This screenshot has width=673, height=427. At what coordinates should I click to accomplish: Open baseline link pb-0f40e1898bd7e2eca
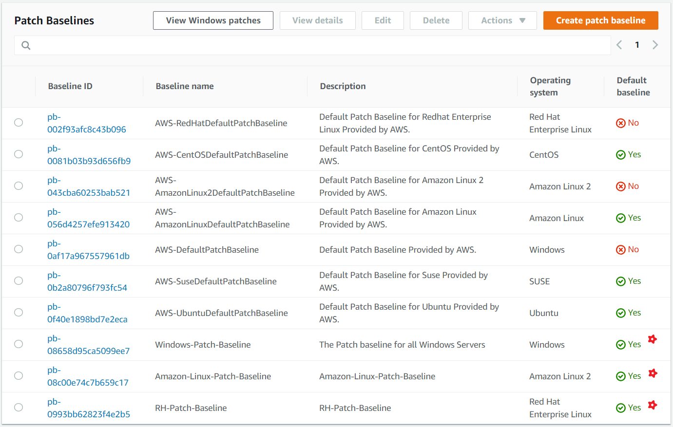tap(87, 313)
